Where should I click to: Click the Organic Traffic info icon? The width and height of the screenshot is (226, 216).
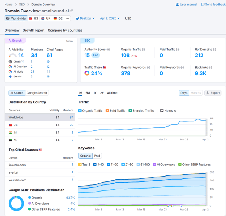click(x=144, y=50)
